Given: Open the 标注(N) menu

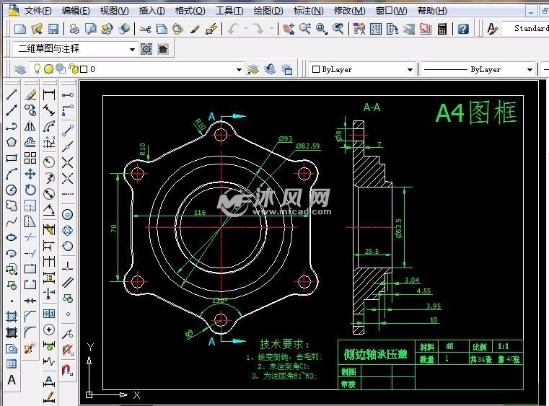Looking at the screenshot, I should coord(308,11).
